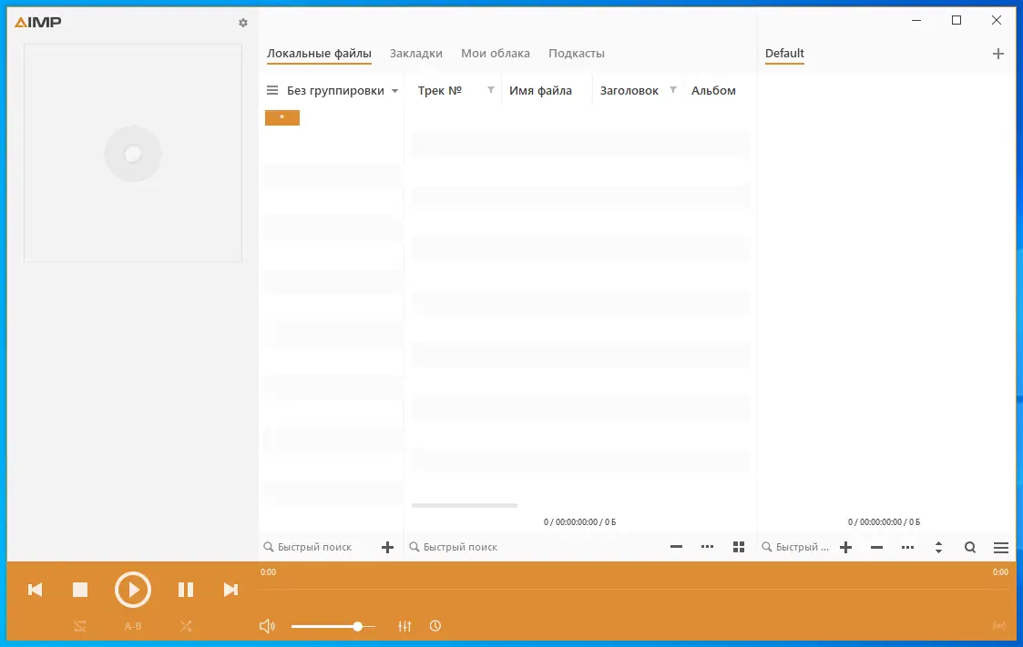
Task: Open playlist search magnifier
Action: pos(970,547)
